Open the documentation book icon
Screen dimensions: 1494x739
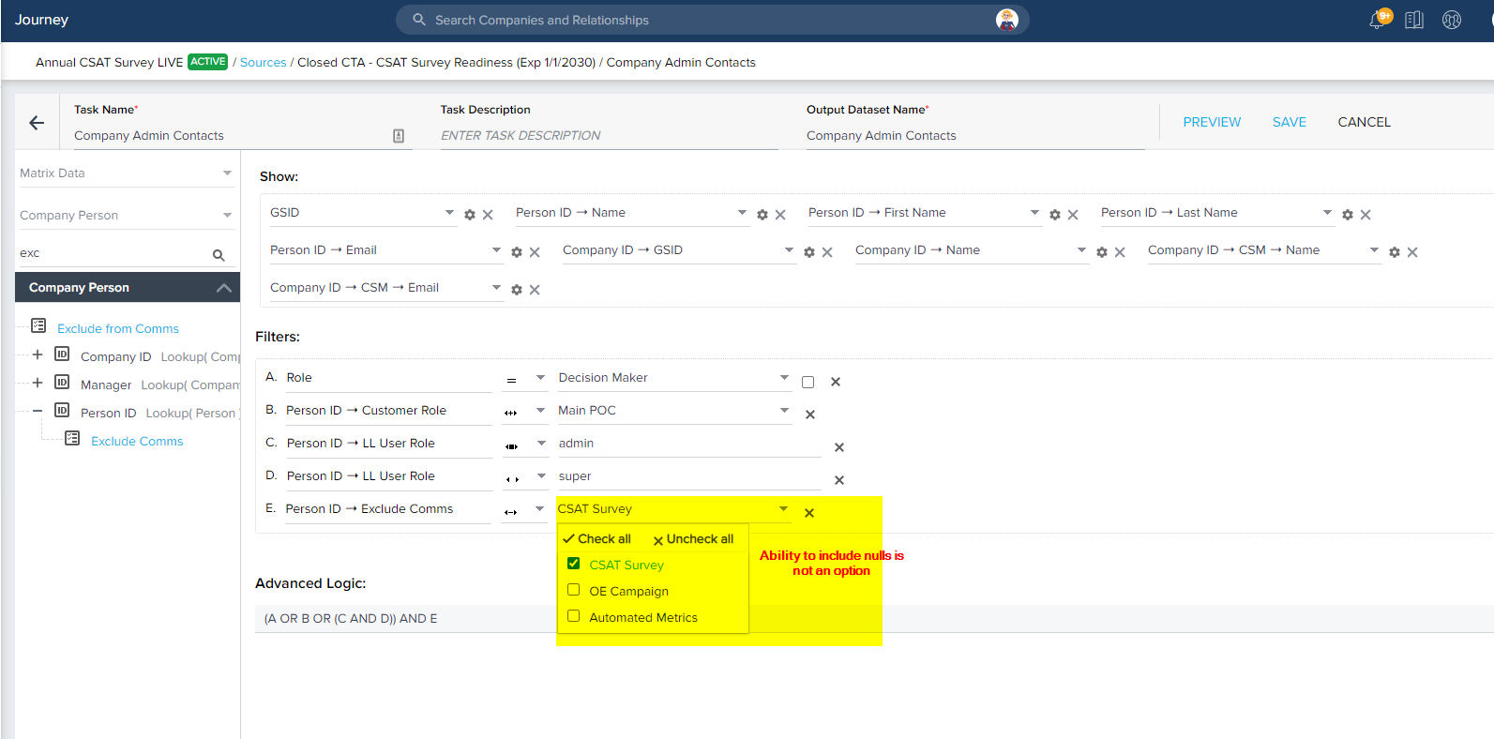[1414, 20]
